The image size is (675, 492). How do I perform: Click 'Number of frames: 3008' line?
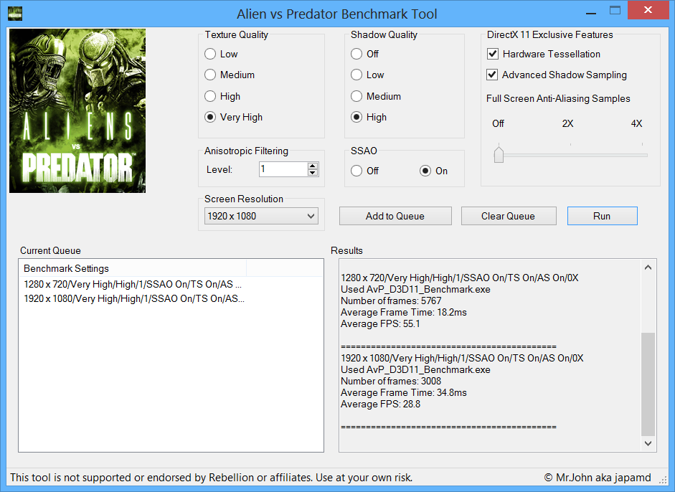pos(391,382)
